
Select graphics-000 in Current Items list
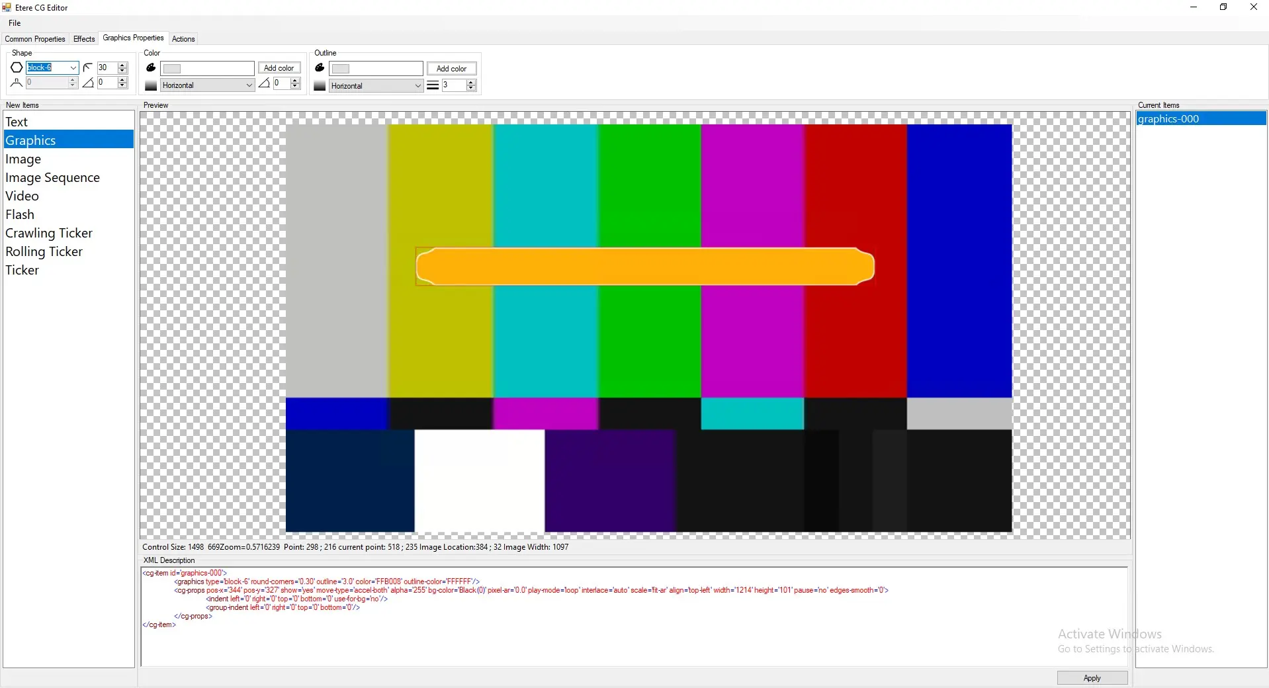click(x=1168, y=119)
